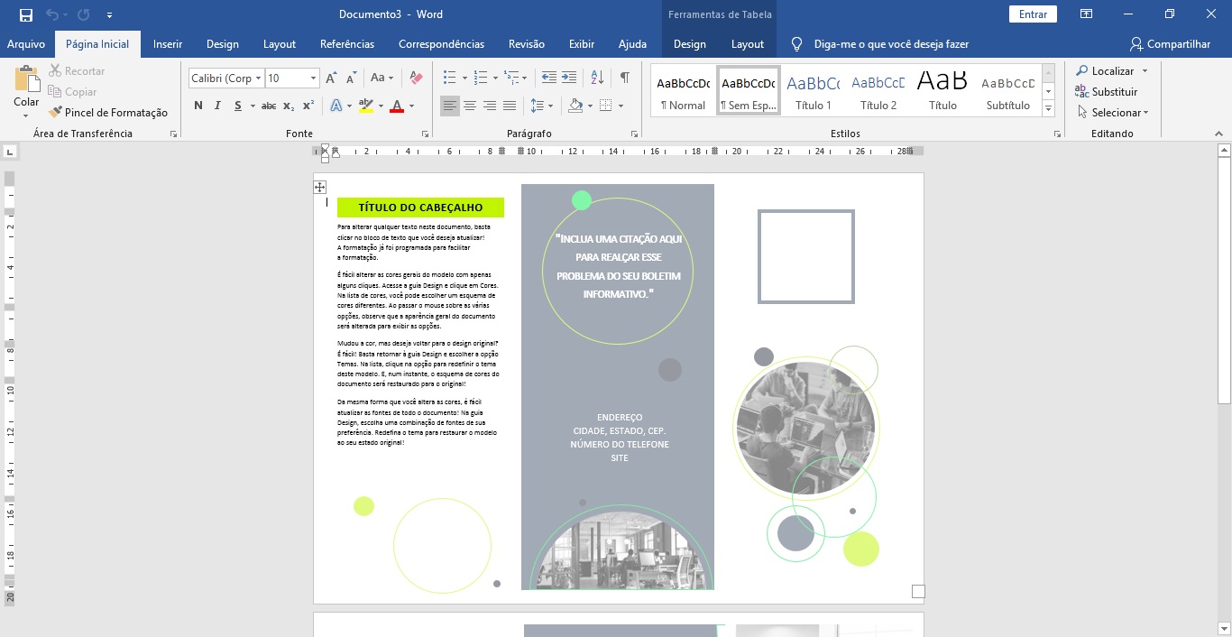Click the Sort A-Z icon
The width and height of the screenshot is (1232, 637).
coord(597,78)
